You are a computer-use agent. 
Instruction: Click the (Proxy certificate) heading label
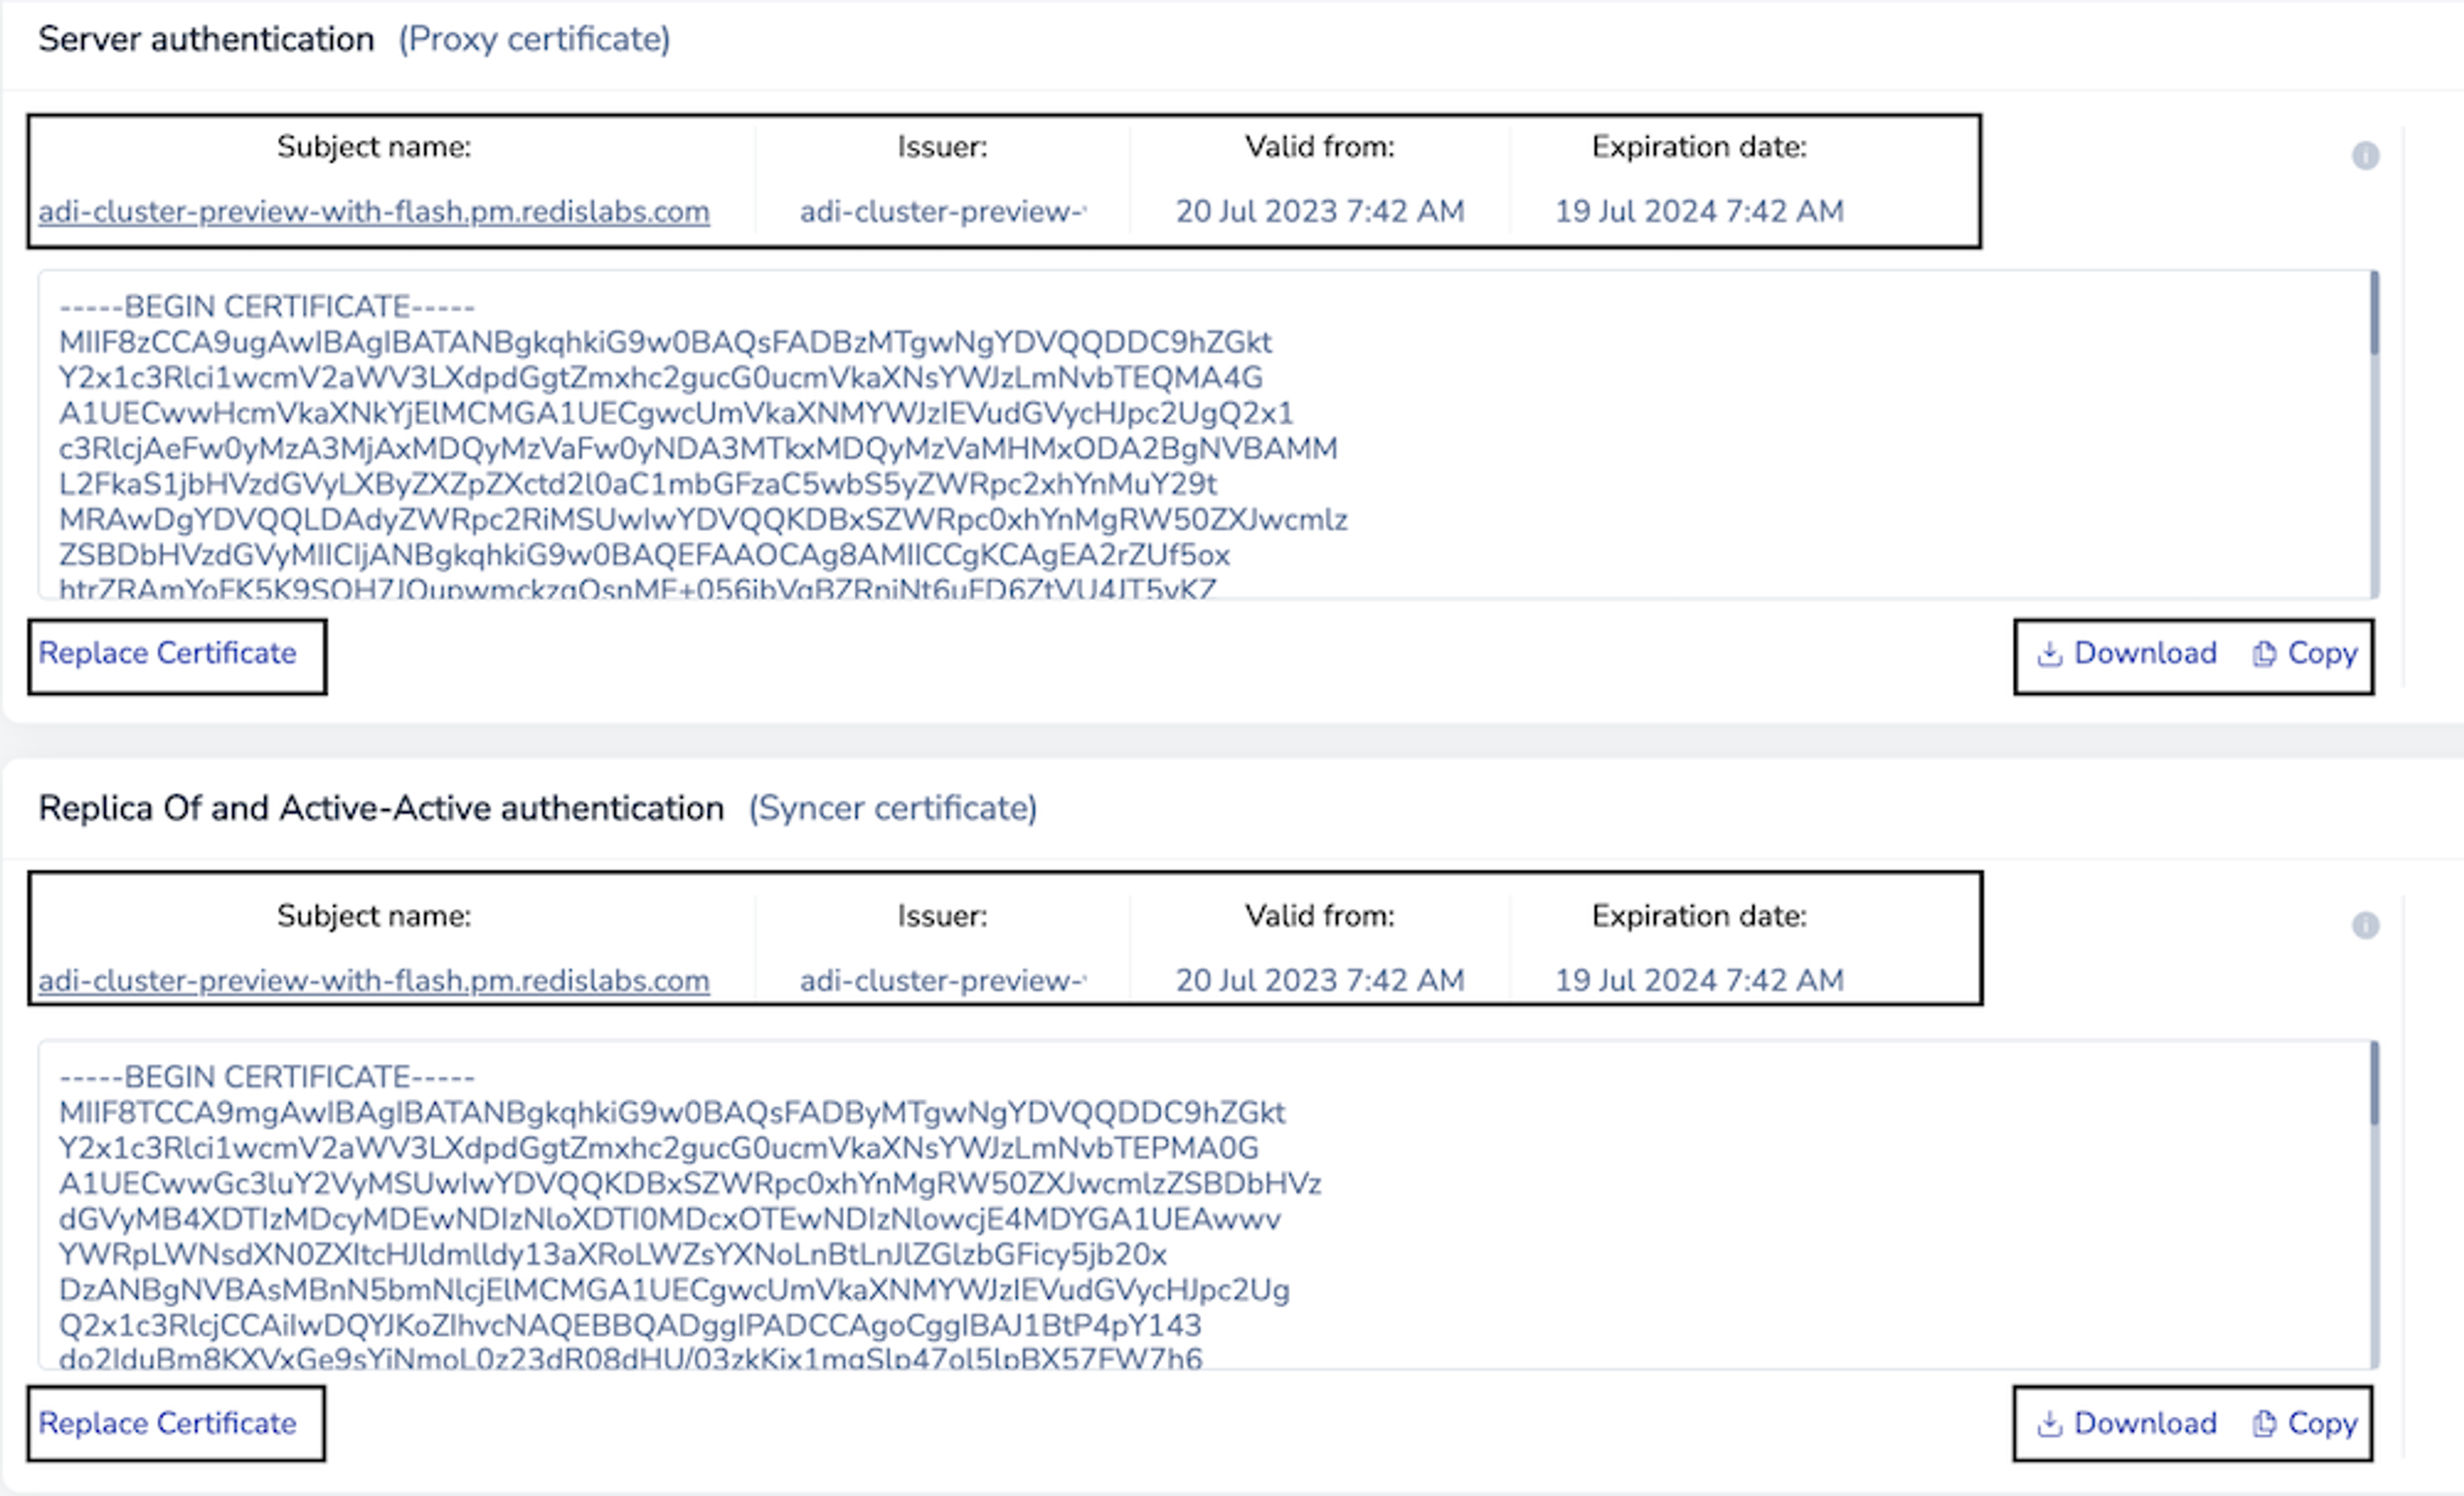point(534,40)
